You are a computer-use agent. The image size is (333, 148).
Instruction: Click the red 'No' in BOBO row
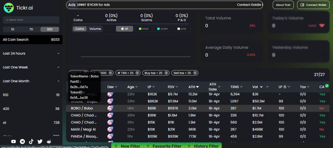pyautogui.click(x=322, y=108)
